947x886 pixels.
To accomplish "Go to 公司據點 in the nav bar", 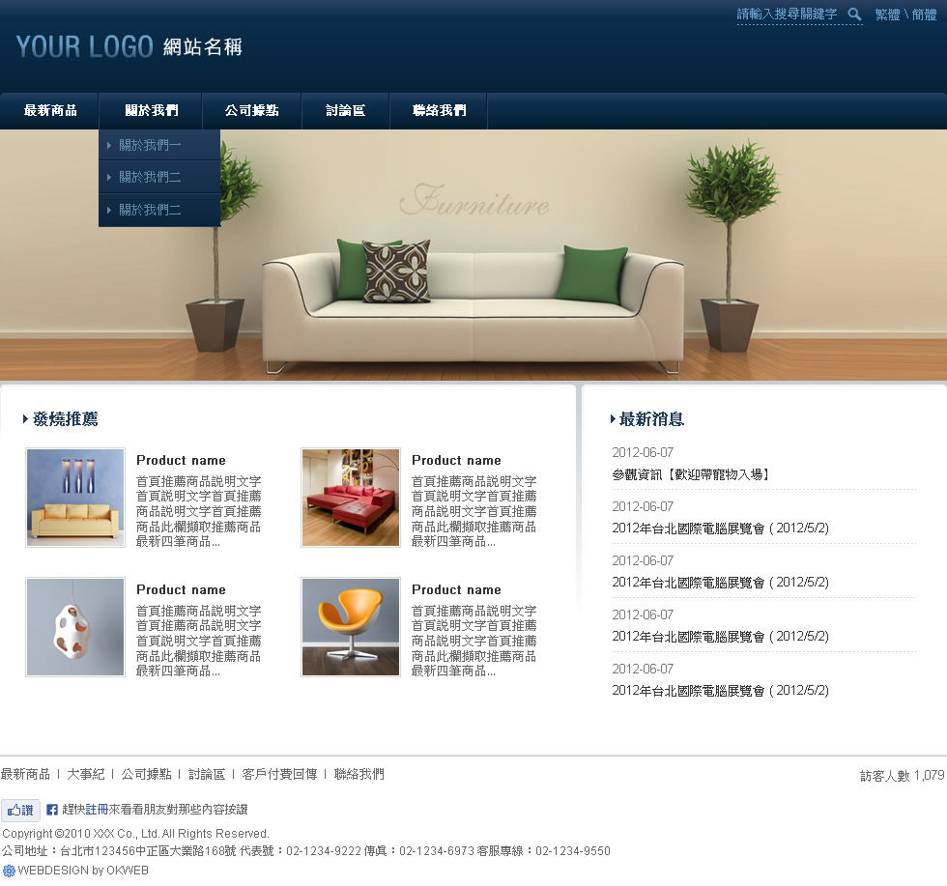I will [x=251, y=111].
